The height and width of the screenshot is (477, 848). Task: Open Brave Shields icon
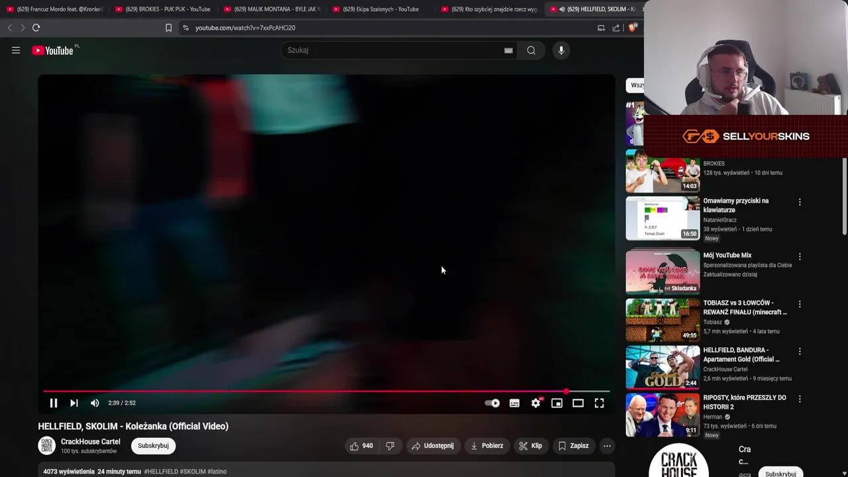632,28
